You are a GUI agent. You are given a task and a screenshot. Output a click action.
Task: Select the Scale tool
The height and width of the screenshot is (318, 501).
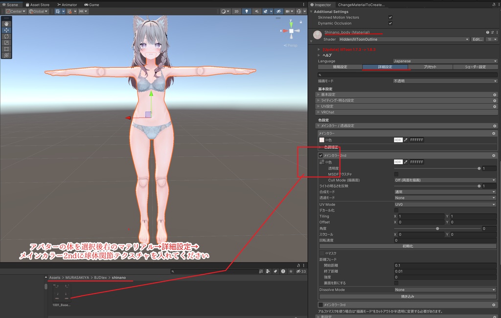(6, 43)
